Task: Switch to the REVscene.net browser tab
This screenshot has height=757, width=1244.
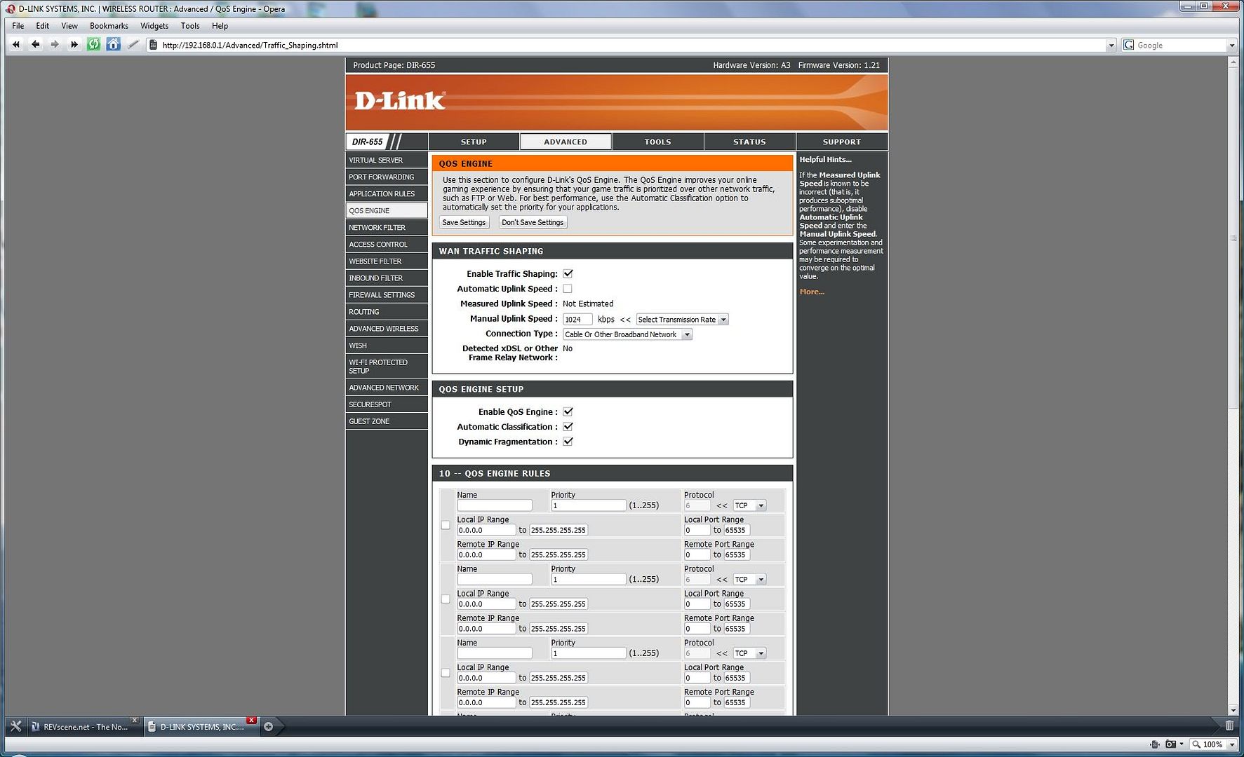Action: pos(84,727)
